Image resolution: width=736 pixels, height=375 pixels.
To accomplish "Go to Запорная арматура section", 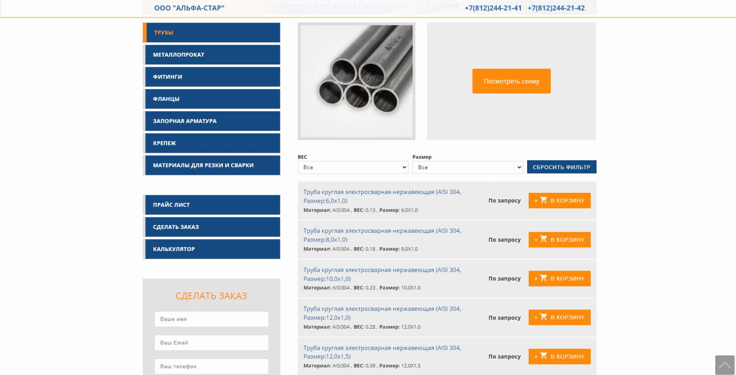I will point(212,121).
